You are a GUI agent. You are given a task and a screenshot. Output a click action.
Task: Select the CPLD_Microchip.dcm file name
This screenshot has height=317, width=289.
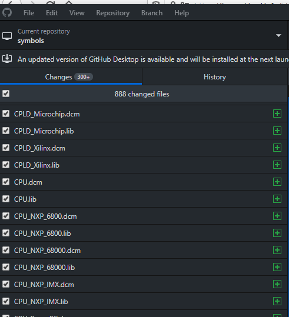tap(46, 114)
